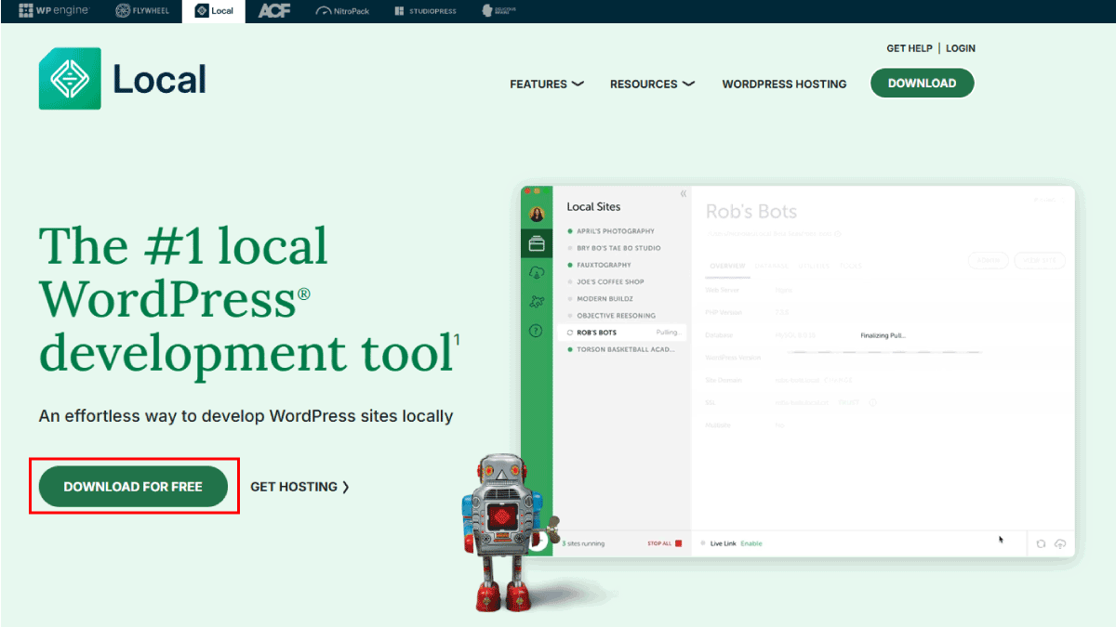Open the ACF logo link
The width and height of the screenshot is (1116, 627).
coord(273,11)
